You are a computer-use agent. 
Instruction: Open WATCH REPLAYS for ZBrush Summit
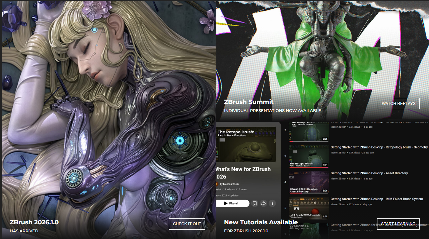pyautogui.click(x=399, y=104)
